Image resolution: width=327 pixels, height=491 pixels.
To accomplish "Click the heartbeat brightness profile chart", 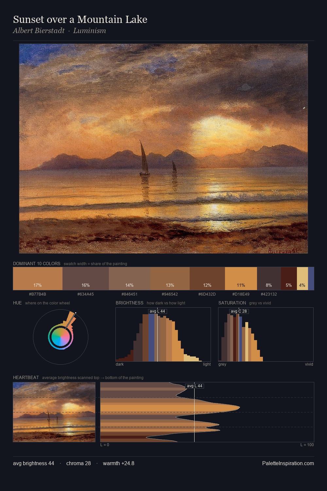I will pos(207,412).
